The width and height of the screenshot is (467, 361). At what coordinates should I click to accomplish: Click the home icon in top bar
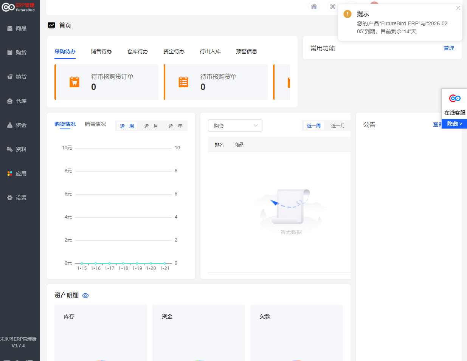click(x=313, y=6)
